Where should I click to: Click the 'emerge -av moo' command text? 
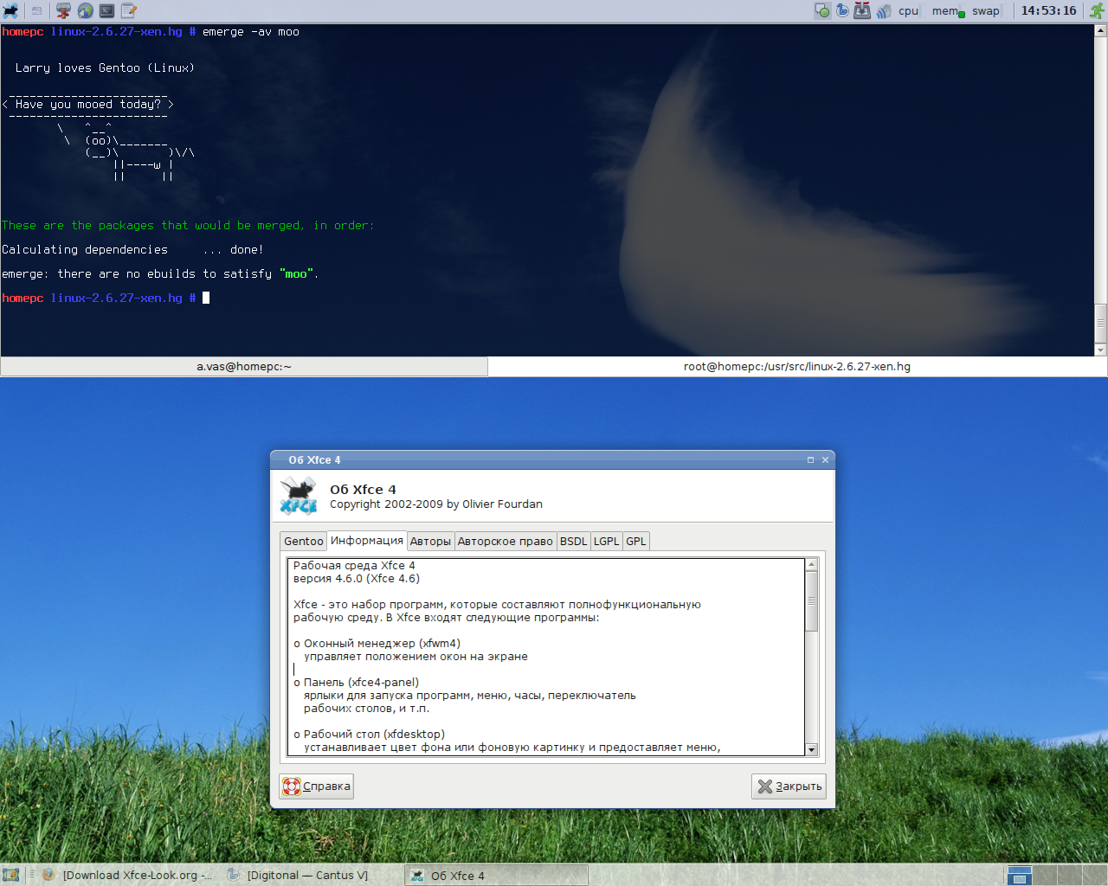point(251,32)
